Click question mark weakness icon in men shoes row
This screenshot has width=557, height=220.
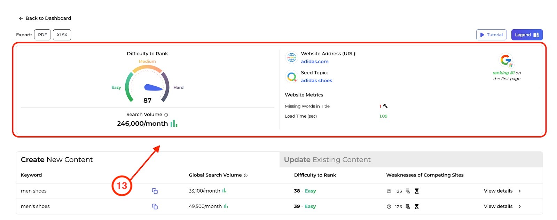pyautogui.click(x=389, y=191)
